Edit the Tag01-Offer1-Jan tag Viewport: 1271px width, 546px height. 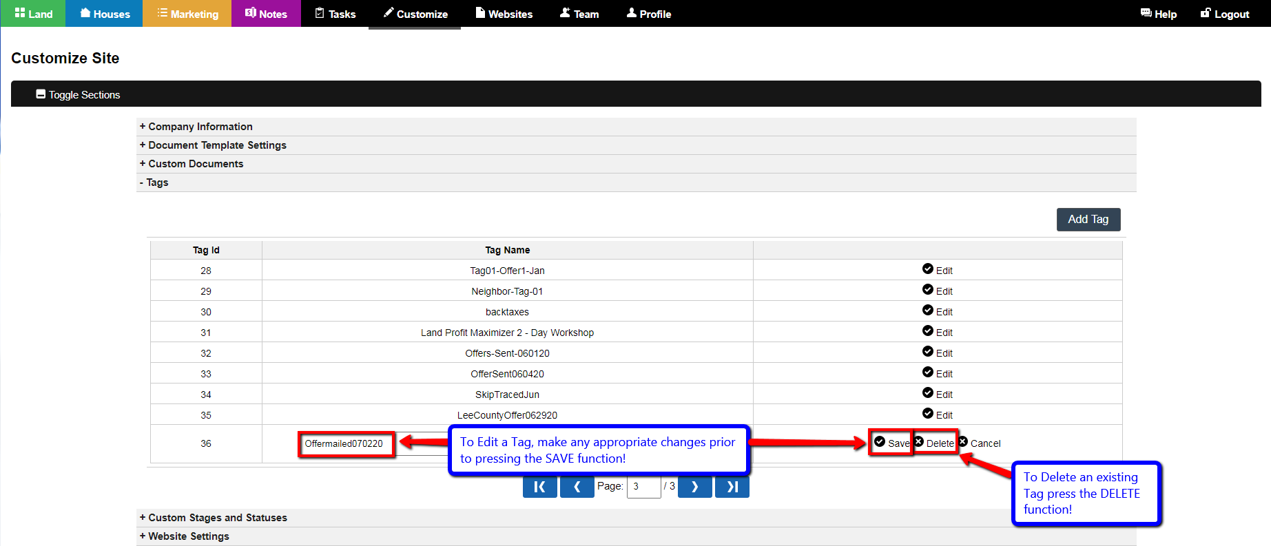pos(938,270)
